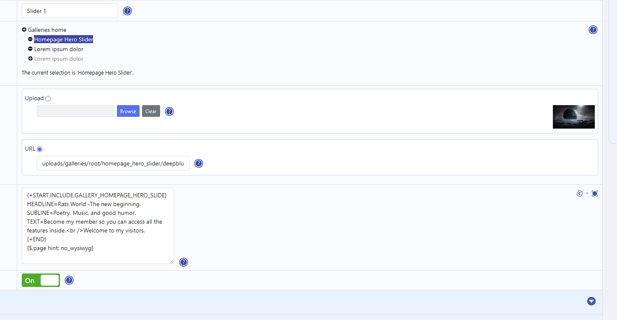Screen dimensions: 617x320
Task: Click help icon next to Clear button
Action: (x=169, y=111)
